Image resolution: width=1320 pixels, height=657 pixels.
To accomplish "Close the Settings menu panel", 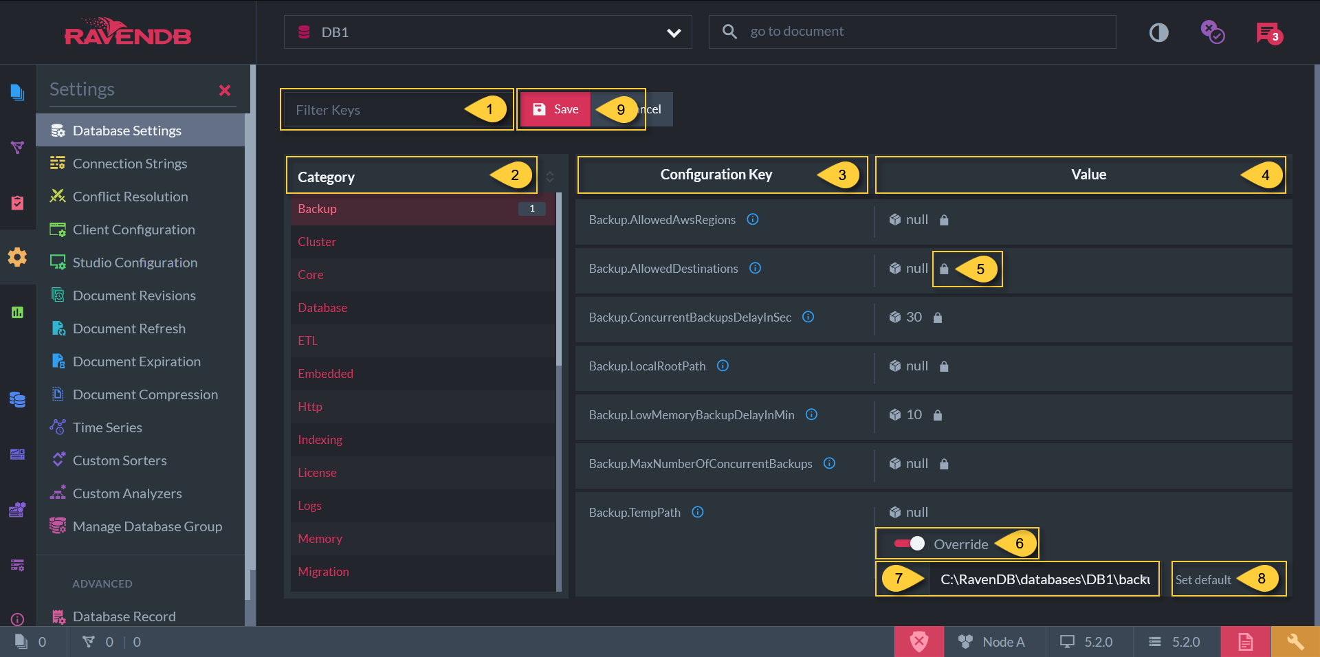I will (225, 90).
